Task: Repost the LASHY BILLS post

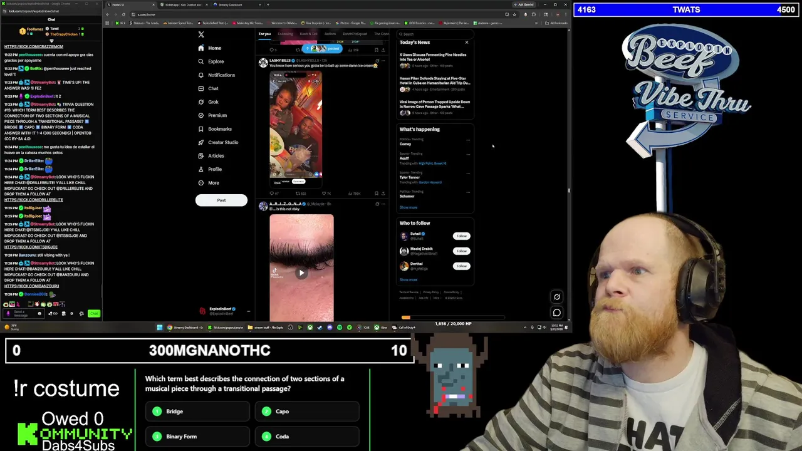Action: point(301,194)
